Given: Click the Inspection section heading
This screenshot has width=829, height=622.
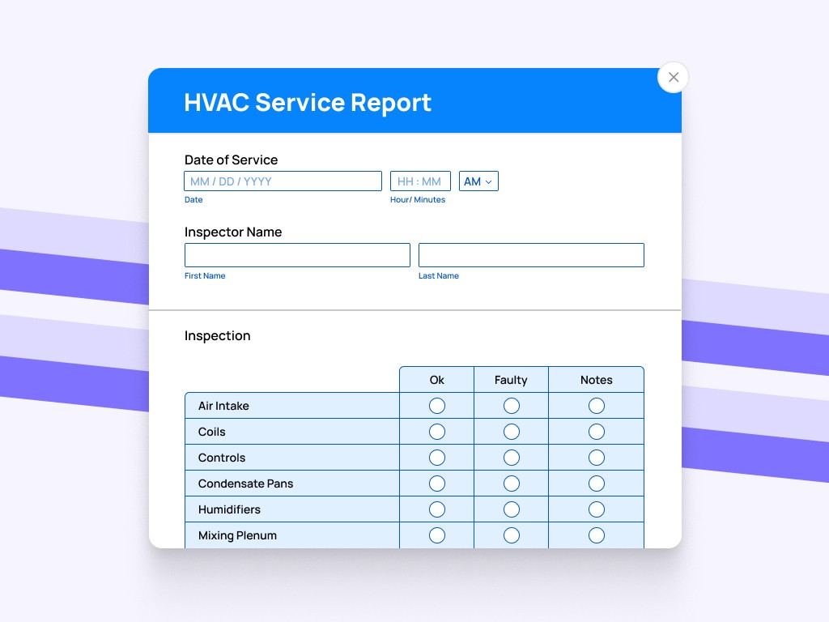Looking at the screenshot, I should pos(217,336).
